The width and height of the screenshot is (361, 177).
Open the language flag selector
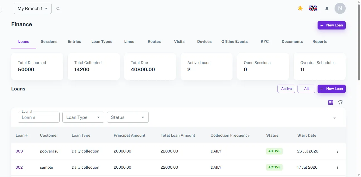pos(313,8)
